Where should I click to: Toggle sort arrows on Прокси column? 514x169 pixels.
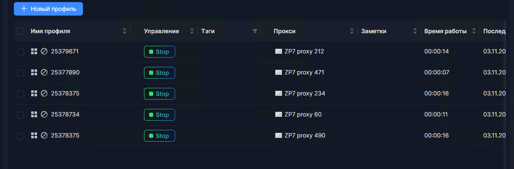(352, 31)
